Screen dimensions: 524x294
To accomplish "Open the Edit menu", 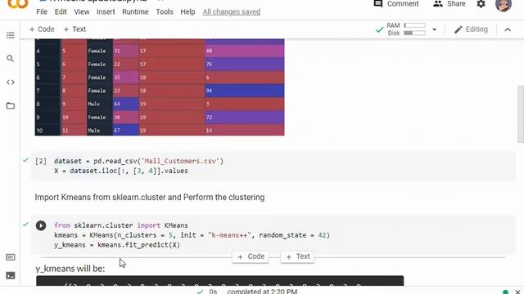I will tap(61, 12).
